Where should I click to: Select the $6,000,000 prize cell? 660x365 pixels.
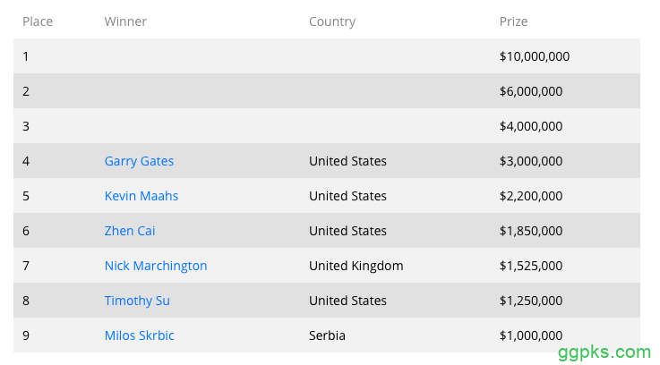[x=531, y=91]
